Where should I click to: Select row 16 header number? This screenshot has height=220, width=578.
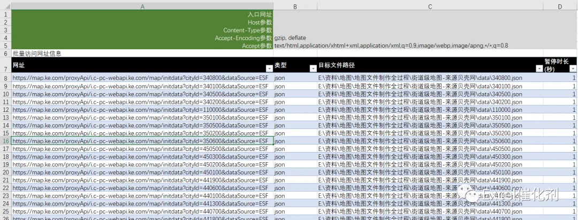[x=5, y=141]
